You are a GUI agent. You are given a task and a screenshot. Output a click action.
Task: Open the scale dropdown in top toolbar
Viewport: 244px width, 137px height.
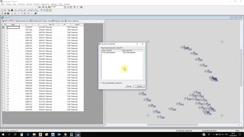tap(64, 7)
